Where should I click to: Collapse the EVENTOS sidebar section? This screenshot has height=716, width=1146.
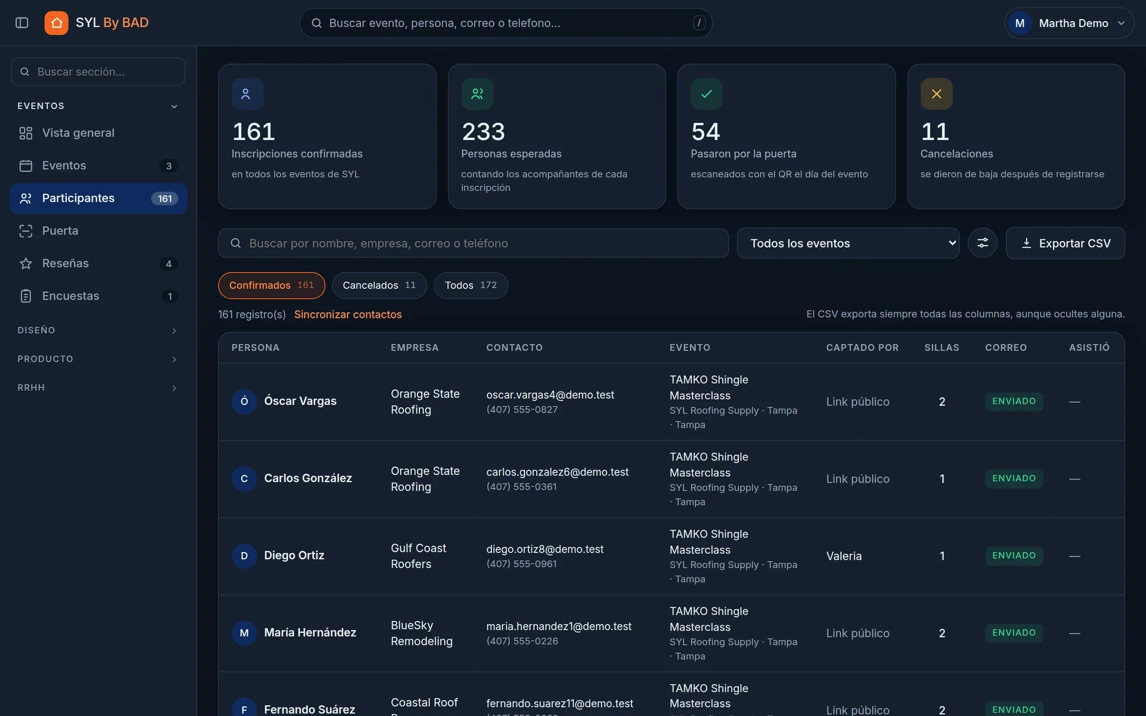[98, 106]
